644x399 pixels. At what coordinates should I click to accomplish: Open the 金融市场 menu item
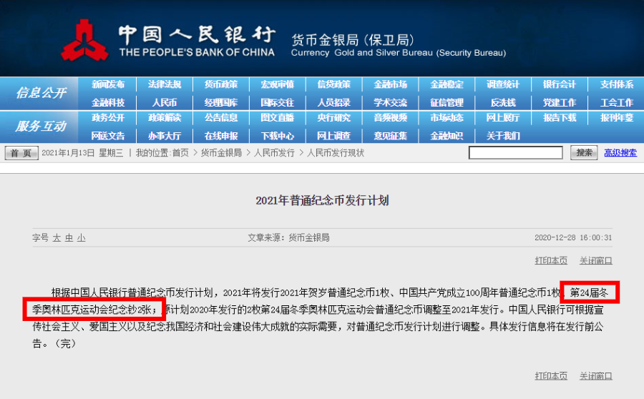[x=390, y=84]
